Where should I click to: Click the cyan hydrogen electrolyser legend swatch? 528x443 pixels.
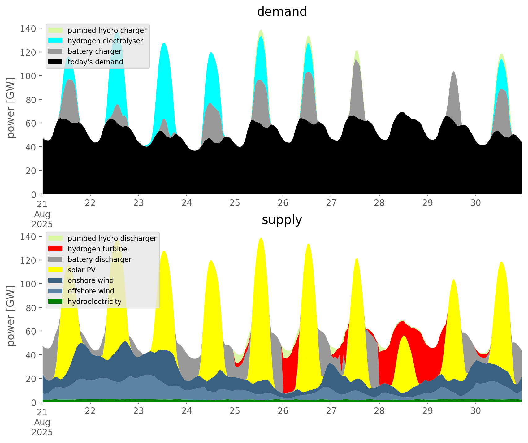[55, 41]
